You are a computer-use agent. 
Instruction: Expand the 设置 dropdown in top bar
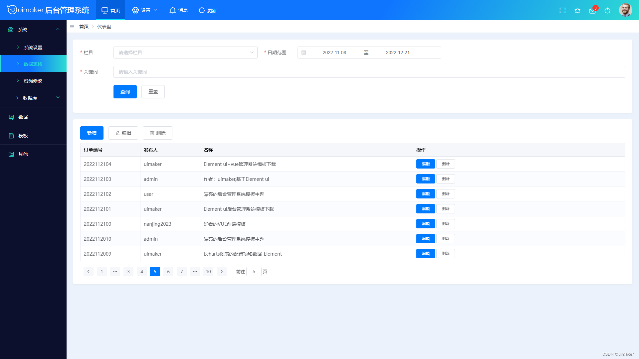click(144, 10)
